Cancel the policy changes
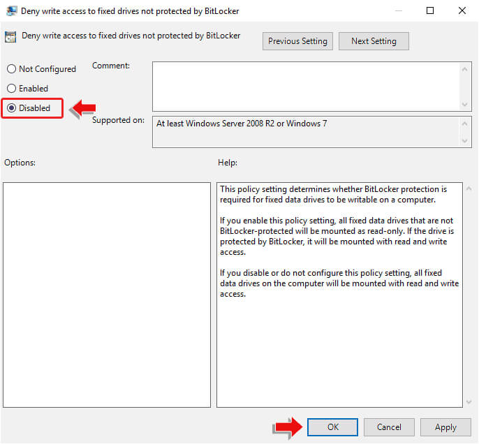Screen dimensions: 479x444 tap(389, 427)
